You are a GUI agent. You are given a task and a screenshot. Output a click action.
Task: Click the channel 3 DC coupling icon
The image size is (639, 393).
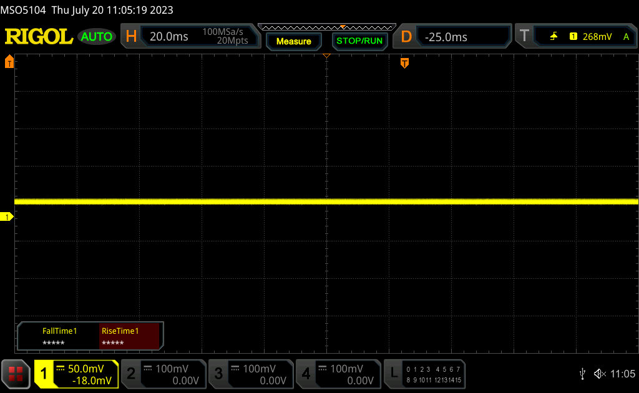click(235, 369)
